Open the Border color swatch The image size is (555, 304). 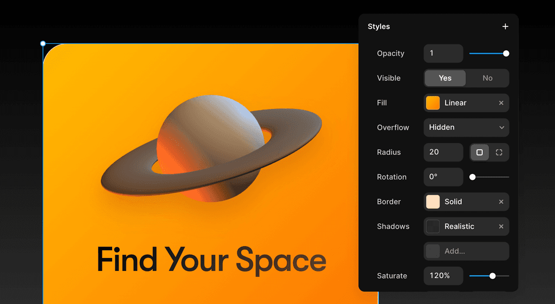433,202
